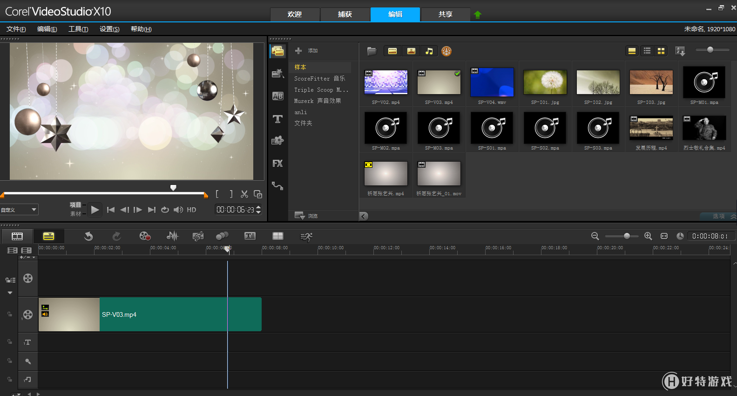This screenshot has height=396, width=737.
Task: Sort clips in the library
Action: (x=680, y=51)
